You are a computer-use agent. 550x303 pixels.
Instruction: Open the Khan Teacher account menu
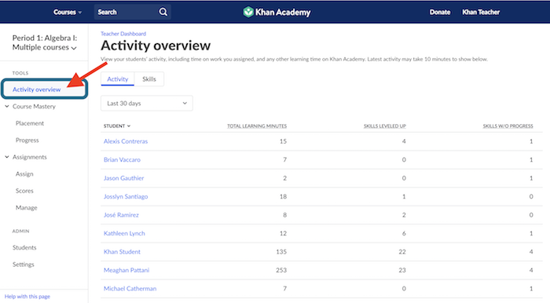tap(481, 12)
